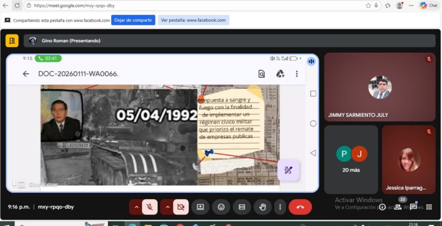Select Jimmy Sarmiento July's video tile
Image resolution: width=442 pixels, height=226 pixels.
[x=380, y=87]
